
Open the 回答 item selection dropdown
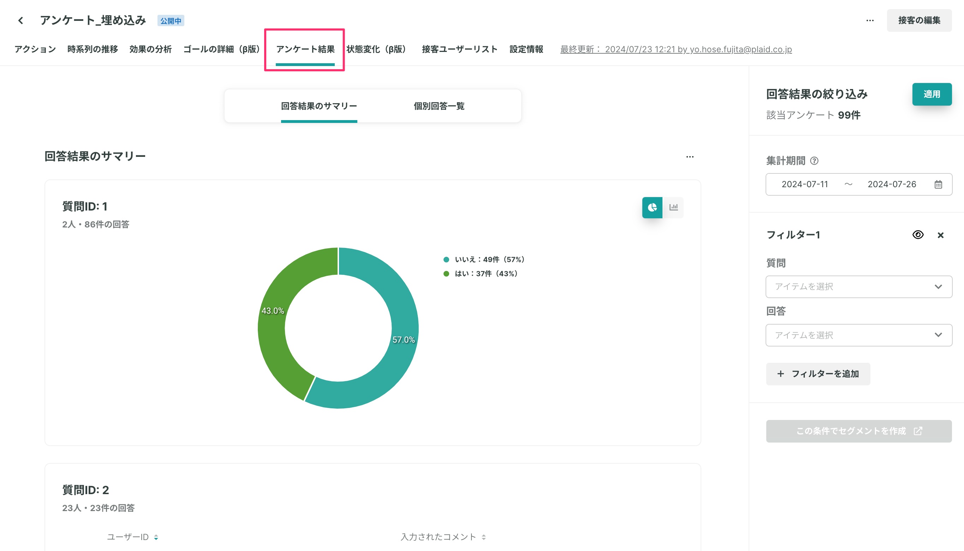point(859,335)
